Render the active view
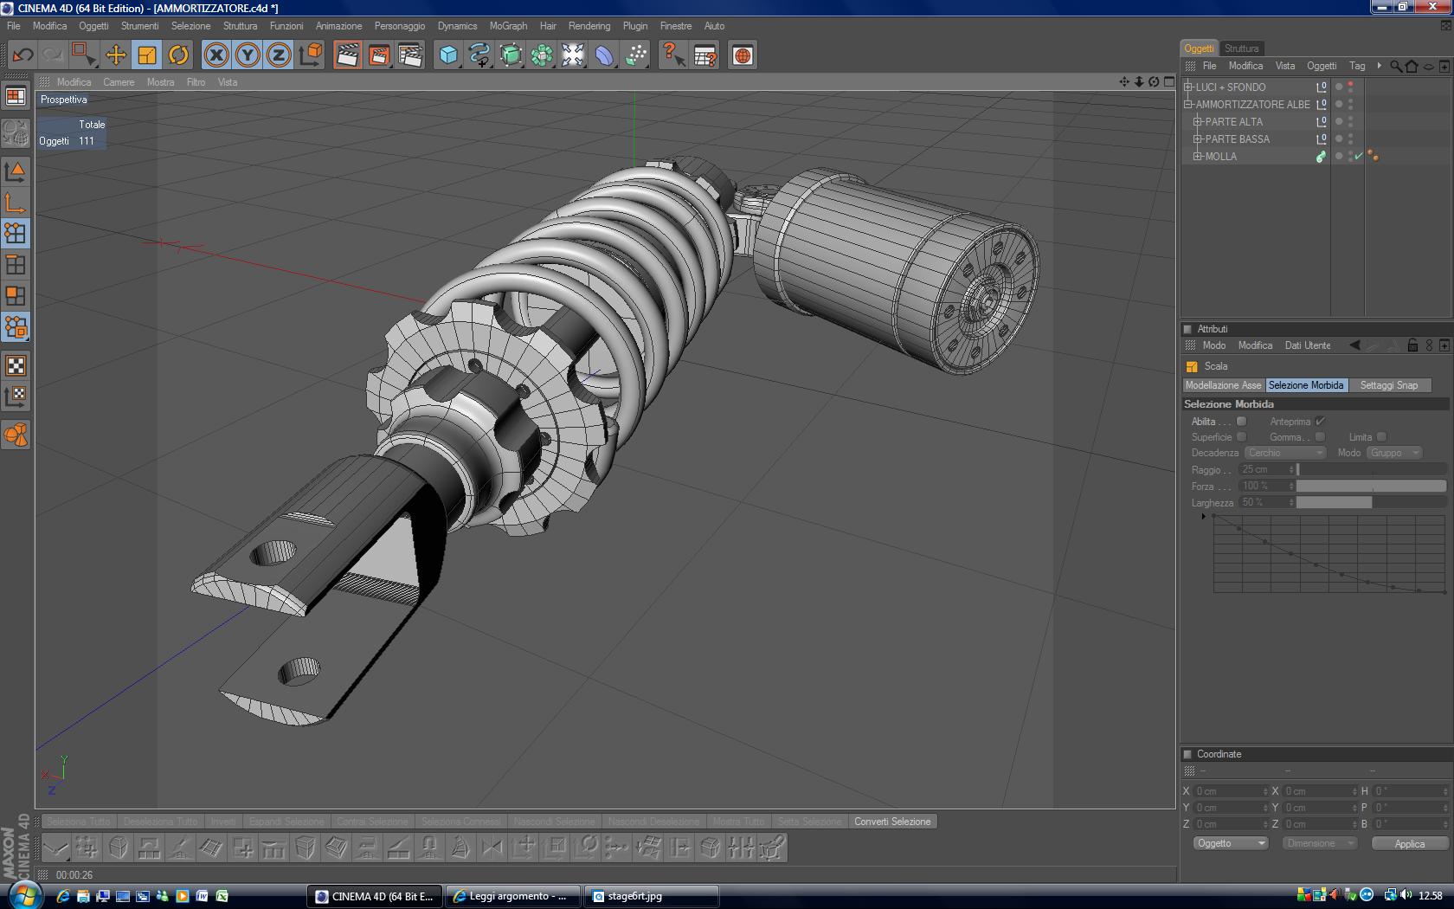The width and height of the screenshot is (1454, 909). [348, 55]
